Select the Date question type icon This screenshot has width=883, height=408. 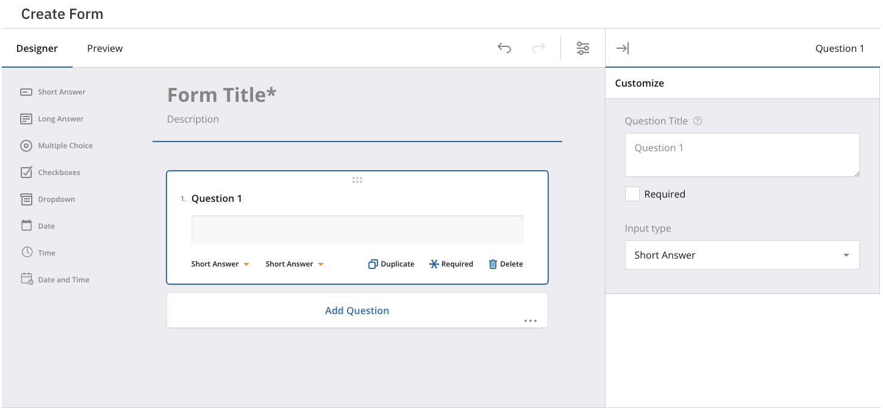pos(26,226)
